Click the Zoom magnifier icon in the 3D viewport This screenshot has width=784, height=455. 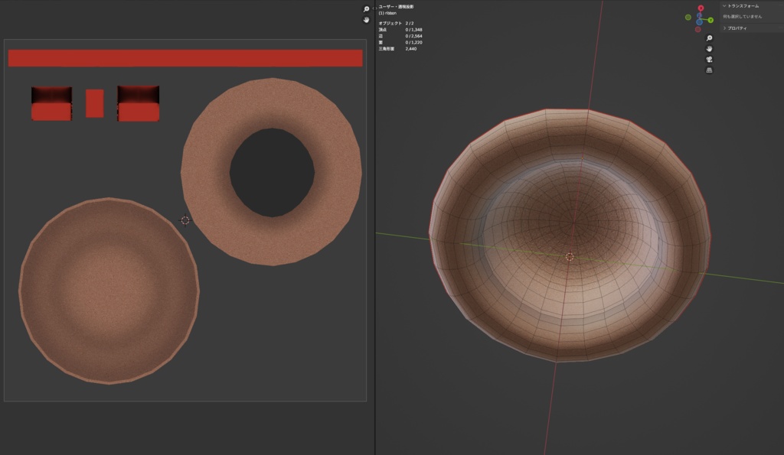709,38
